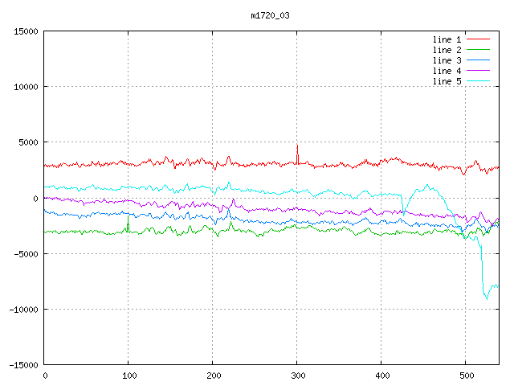Click the cyan line's lowest dip
The image size is (514, 386).
pyautogui.click(x=487, y=298)
